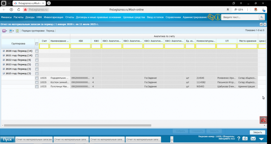
Task: Click the filter field under ОЛ column
Action: 227,46
